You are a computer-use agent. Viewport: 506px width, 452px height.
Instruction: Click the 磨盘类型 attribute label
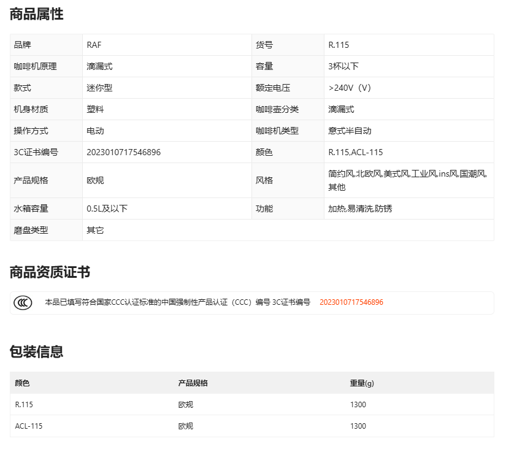pos(31,230)
